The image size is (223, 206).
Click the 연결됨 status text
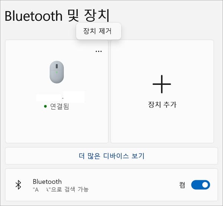tap(59, 106)
